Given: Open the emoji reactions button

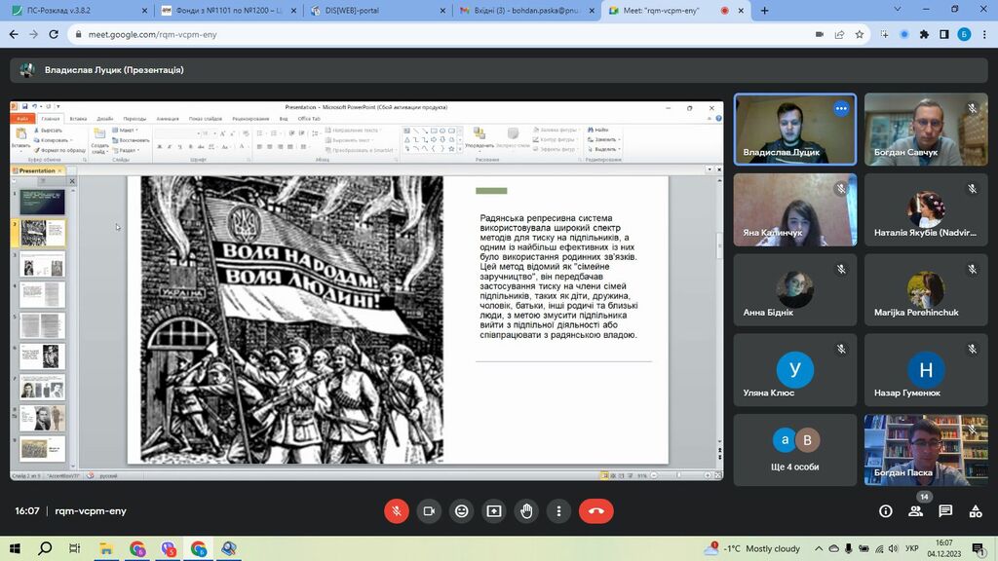Looking at the screenshot, I should (462, 510).
